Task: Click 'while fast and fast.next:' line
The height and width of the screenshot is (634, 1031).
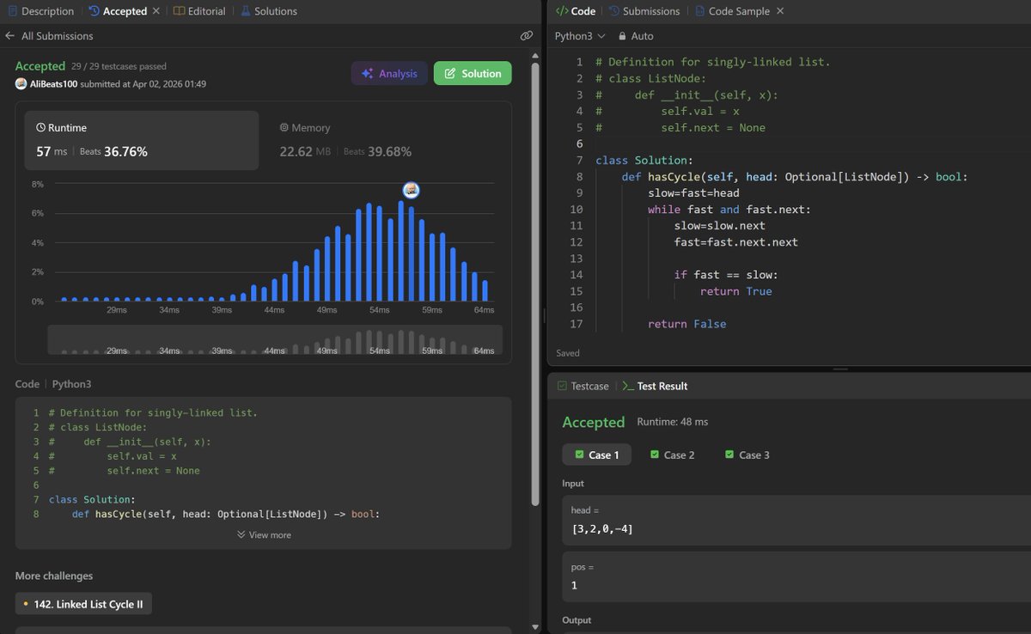Action: click(729, 210)
